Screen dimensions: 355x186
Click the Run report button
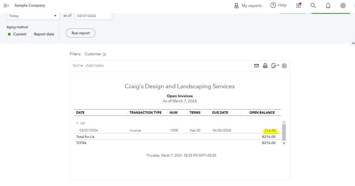(x=81, y=33)
